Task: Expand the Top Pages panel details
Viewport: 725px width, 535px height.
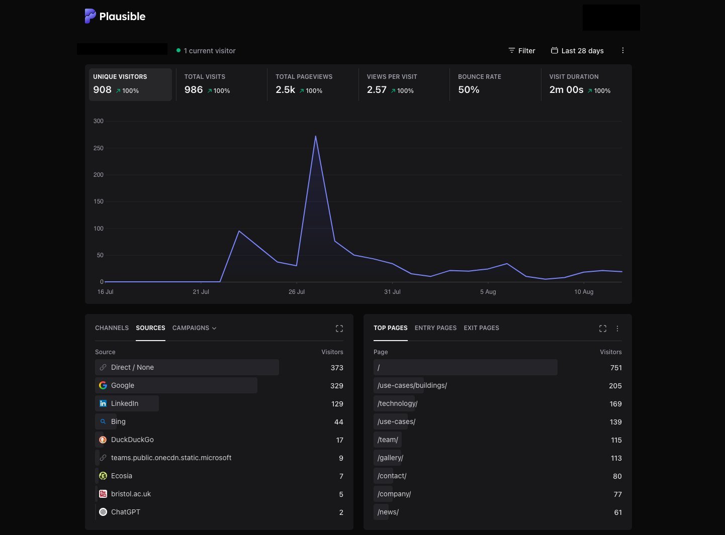Action: (603, 329)
